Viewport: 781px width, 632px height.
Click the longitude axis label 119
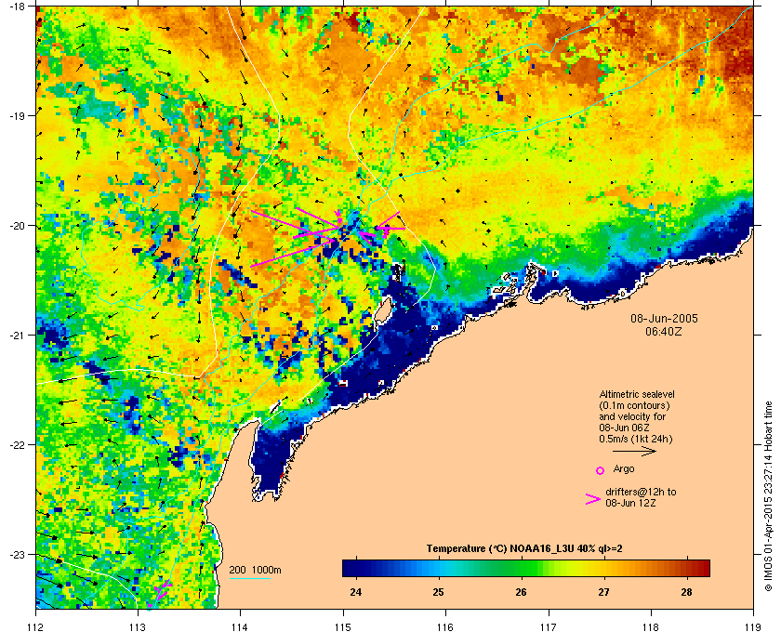tap(753, 627)
